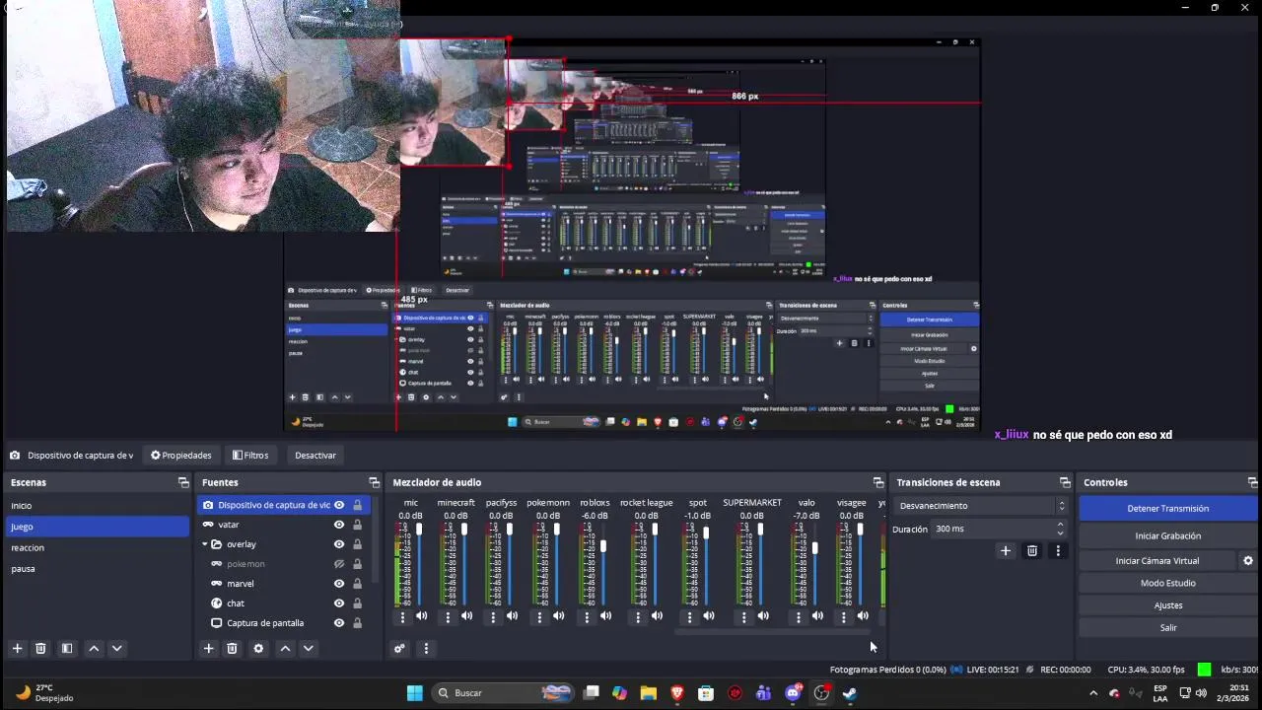Open Windows Start menu

[415, 693]
